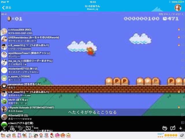
Task: Open Ryochi Xcloudx commenter avatar
Action: (4, 109)
